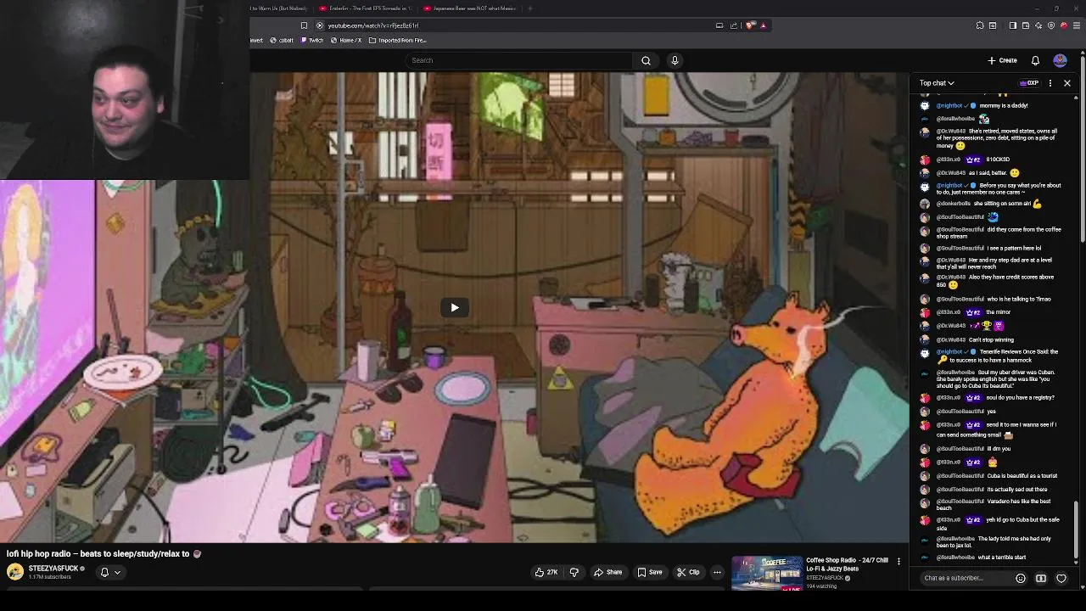
Task: Click @donkerbolls username in chat
Action: pos(954,204)
